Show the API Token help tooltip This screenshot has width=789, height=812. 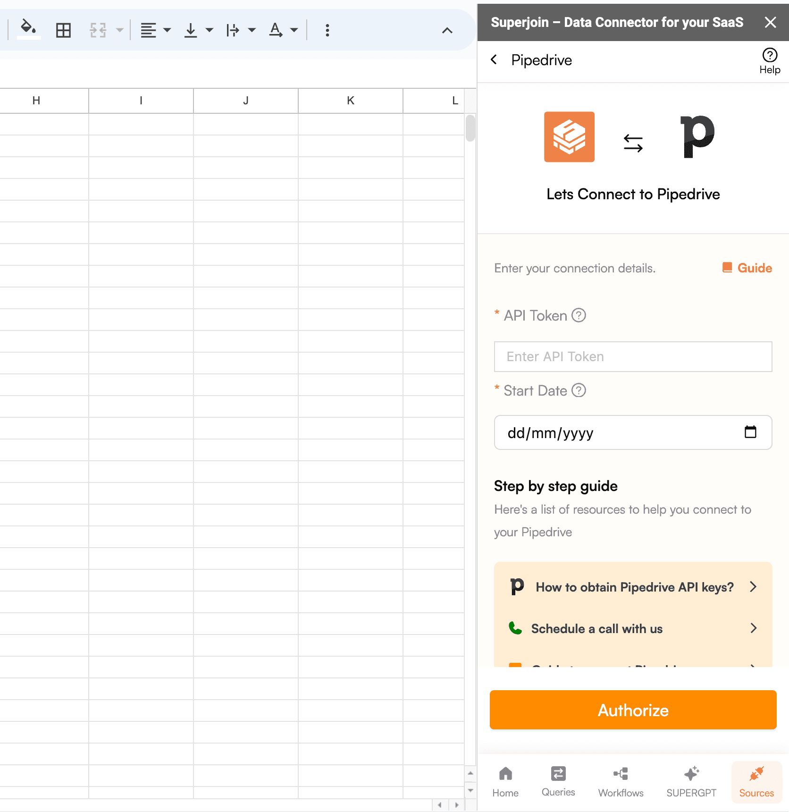click(x=579, y=315)
